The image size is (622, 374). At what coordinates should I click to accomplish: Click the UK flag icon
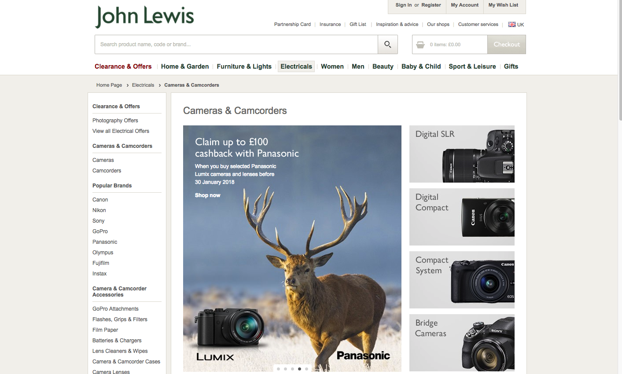pos(512,25)
